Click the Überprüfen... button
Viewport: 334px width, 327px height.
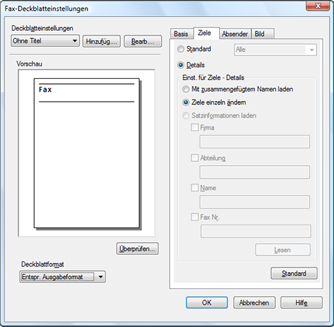[x=137, y=249]
